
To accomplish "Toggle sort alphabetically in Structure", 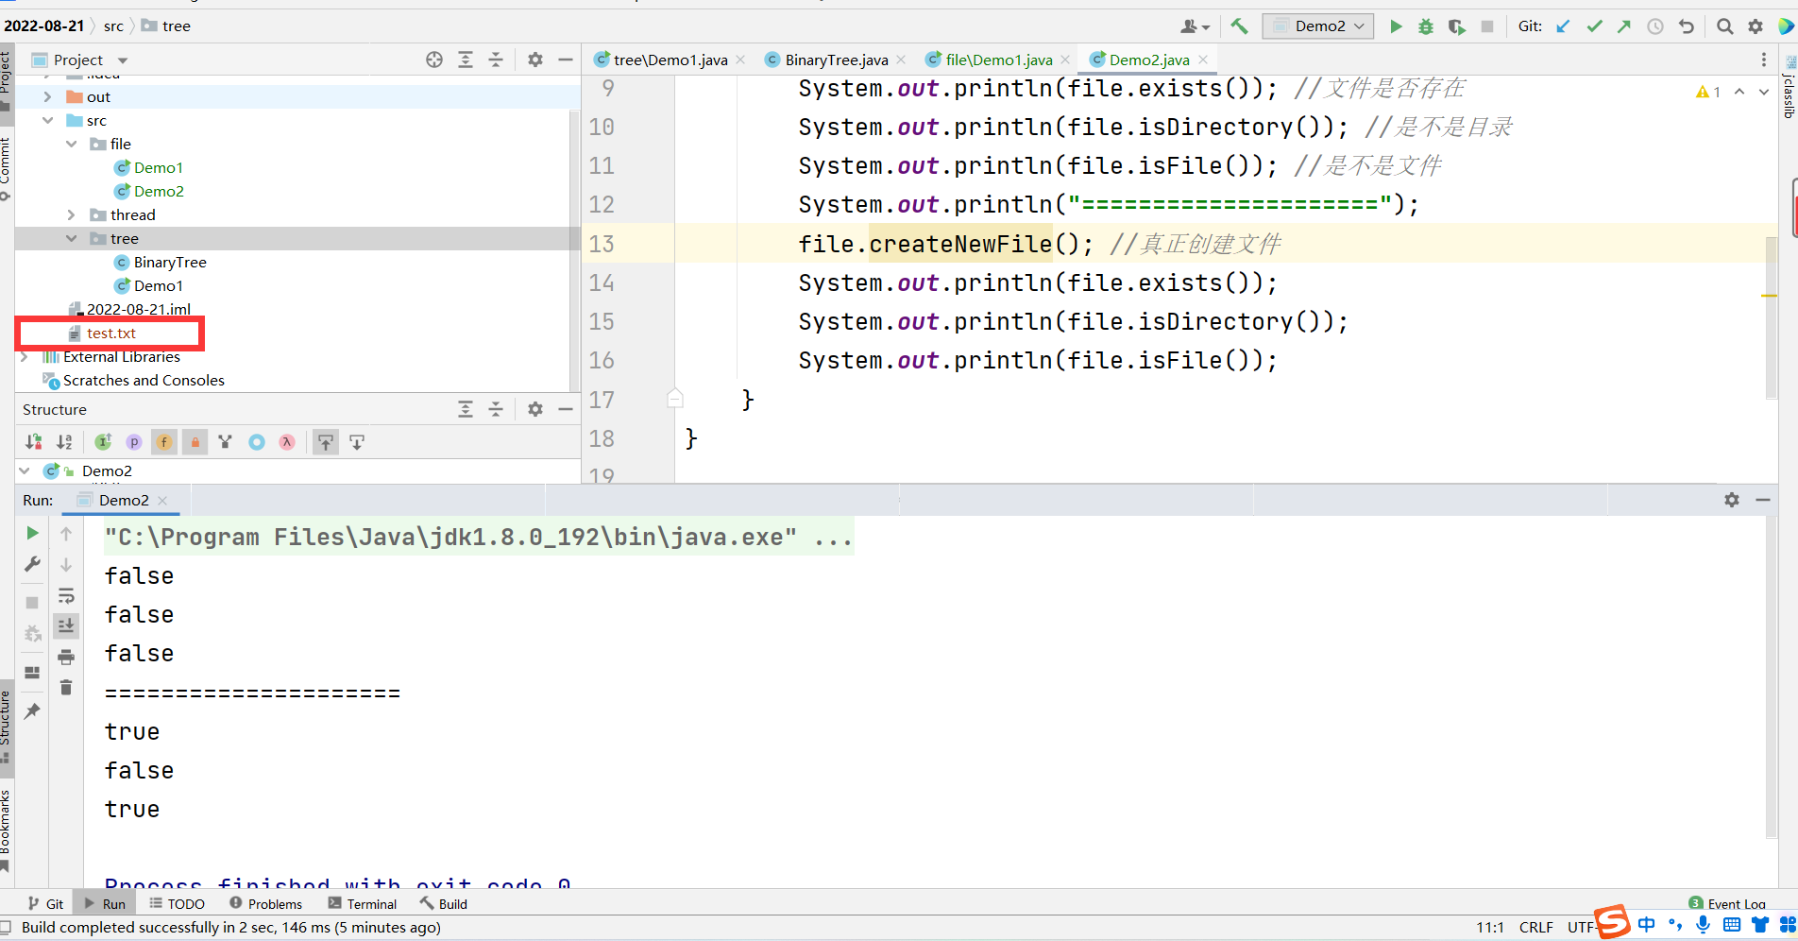I will click(64, 441).
